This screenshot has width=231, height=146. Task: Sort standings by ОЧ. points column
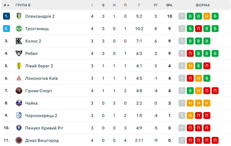[169, 5]
